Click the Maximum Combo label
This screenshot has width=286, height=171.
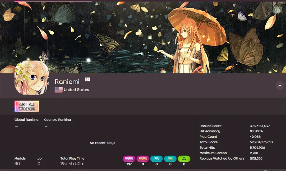click(x=213, y=153)
